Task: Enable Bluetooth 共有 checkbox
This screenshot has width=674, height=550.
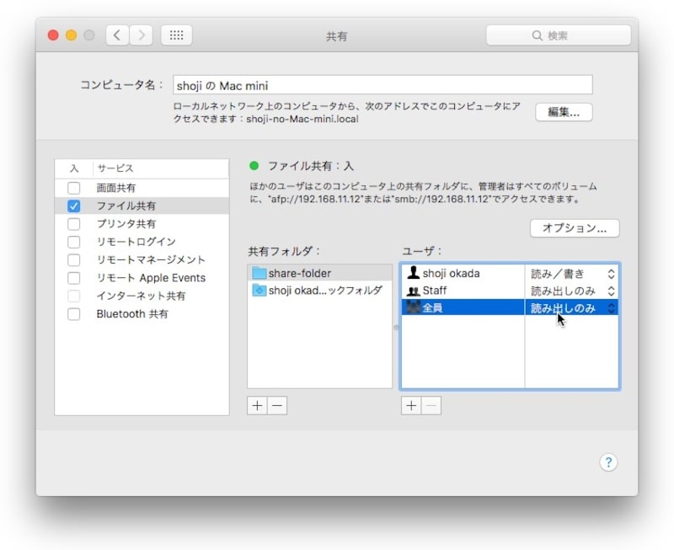Action: point(74,314)
